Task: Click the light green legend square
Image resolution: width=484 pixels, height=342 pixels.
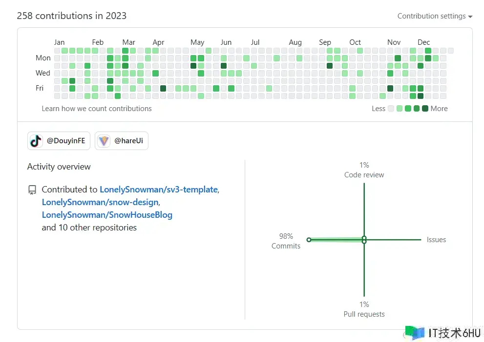Action: 400,109
